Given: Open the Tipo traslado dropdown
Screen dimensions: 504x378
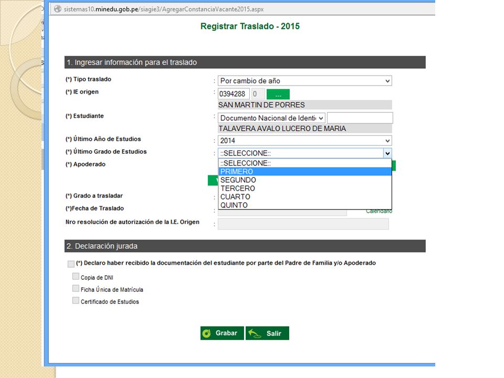Looking at the screenshot, I should click(x=304, y=81).
